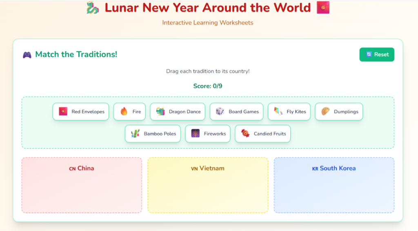Click the VN flag code beside Vietnam
Image resolution: width=418 pixels, height=231 pixels.
click(194, 169)
